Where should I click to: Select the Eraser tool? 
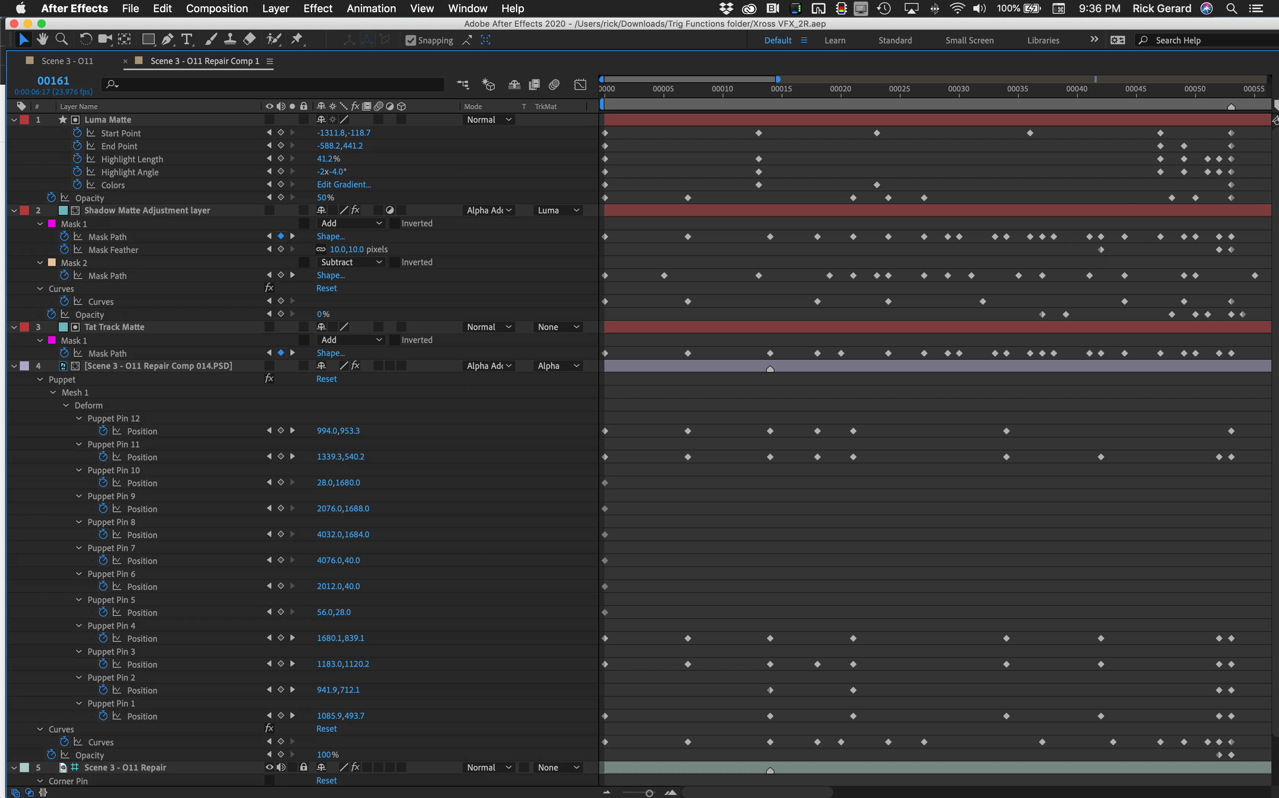250,40
